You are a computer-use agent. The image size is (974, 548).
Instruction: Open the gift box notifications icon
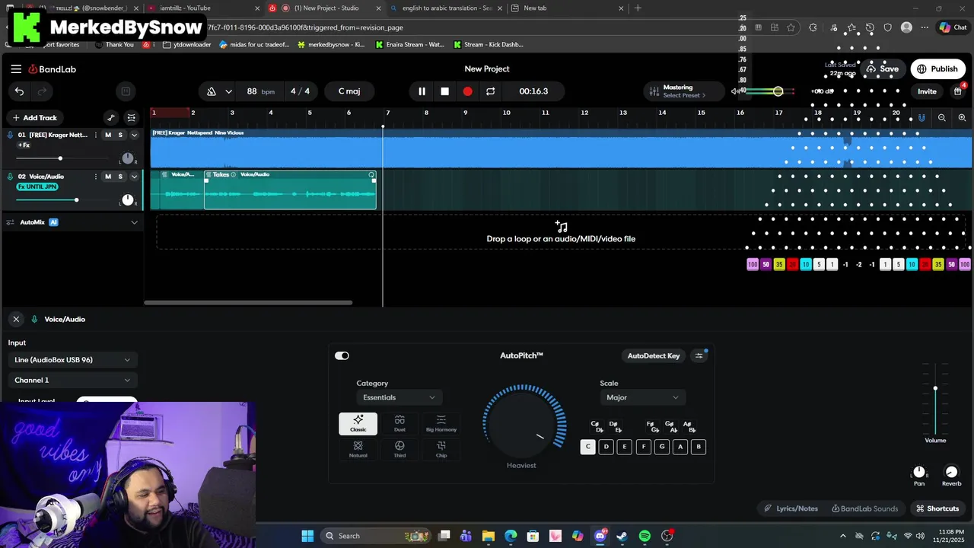point(959,91)
